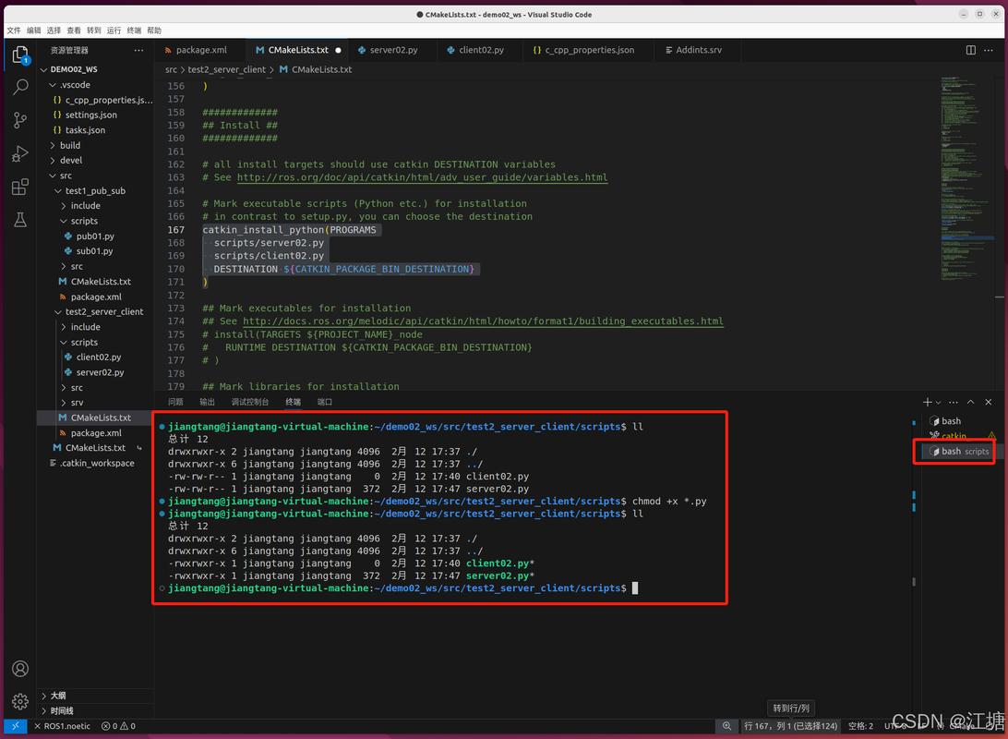Click test2_server_client in the breadcrumb
Image resolution: width=1008 pixels, height=739 pixels.
click(x=226, y=69)
